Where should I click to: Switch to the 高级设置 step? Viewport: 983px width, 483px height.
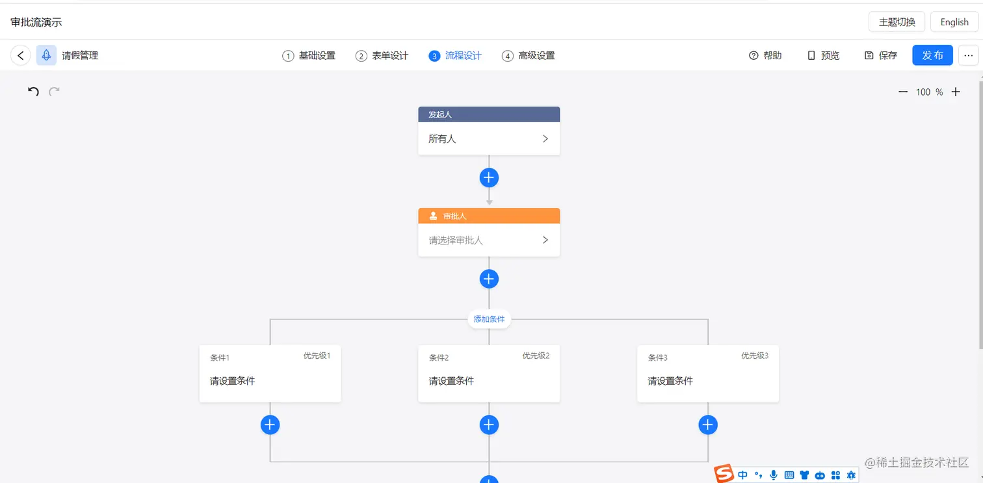pos(536,55)
